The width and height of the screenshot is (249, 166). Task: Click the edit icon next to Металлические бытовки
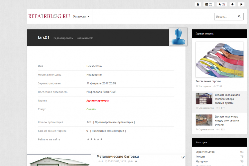[x=183, y=157]
